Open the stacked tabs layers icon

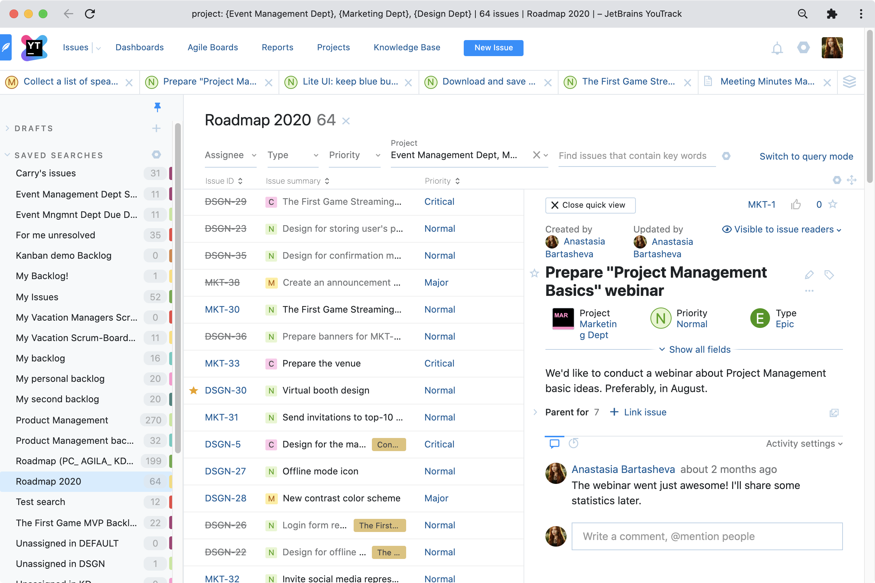point(849,82)
